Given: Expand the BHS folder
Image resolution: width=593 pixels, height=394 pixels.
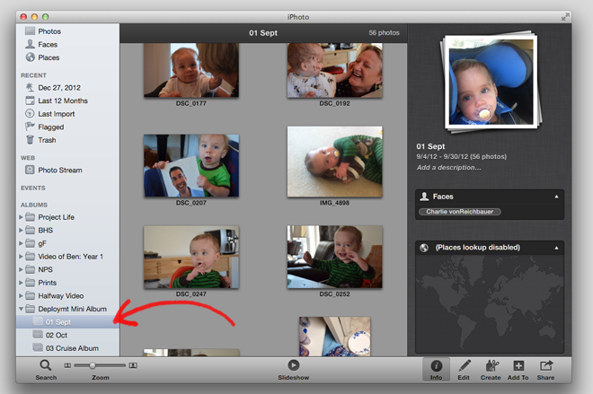Looking at the screenshot, I should coord(22,231).
